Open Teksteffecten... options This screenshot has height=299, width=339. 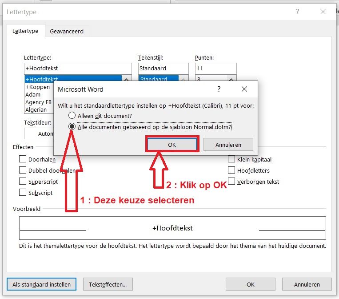coord(108,284)
